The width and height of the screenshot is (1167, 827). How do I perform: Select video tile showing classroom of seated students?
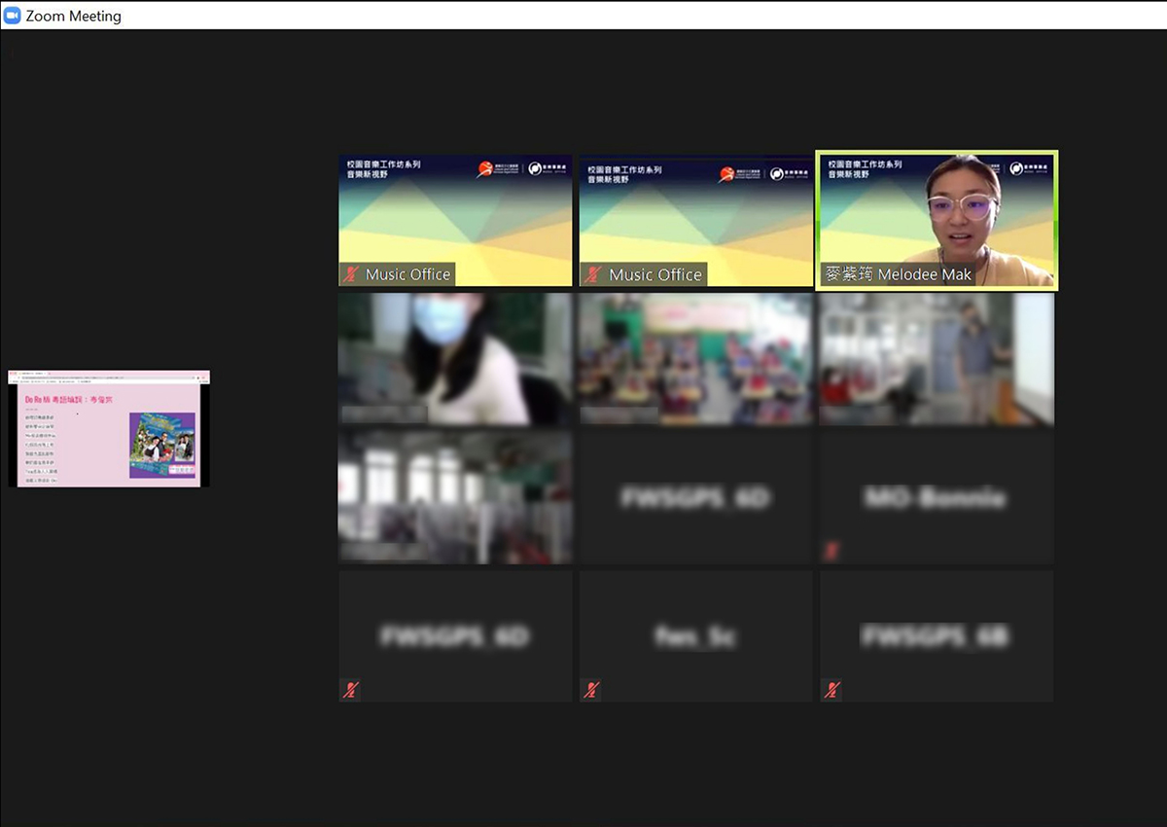695,359
